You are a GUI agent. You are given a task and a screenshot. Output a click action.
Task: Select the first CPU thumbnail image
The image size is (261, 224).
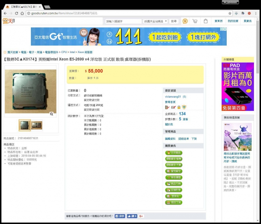point(24,125)
